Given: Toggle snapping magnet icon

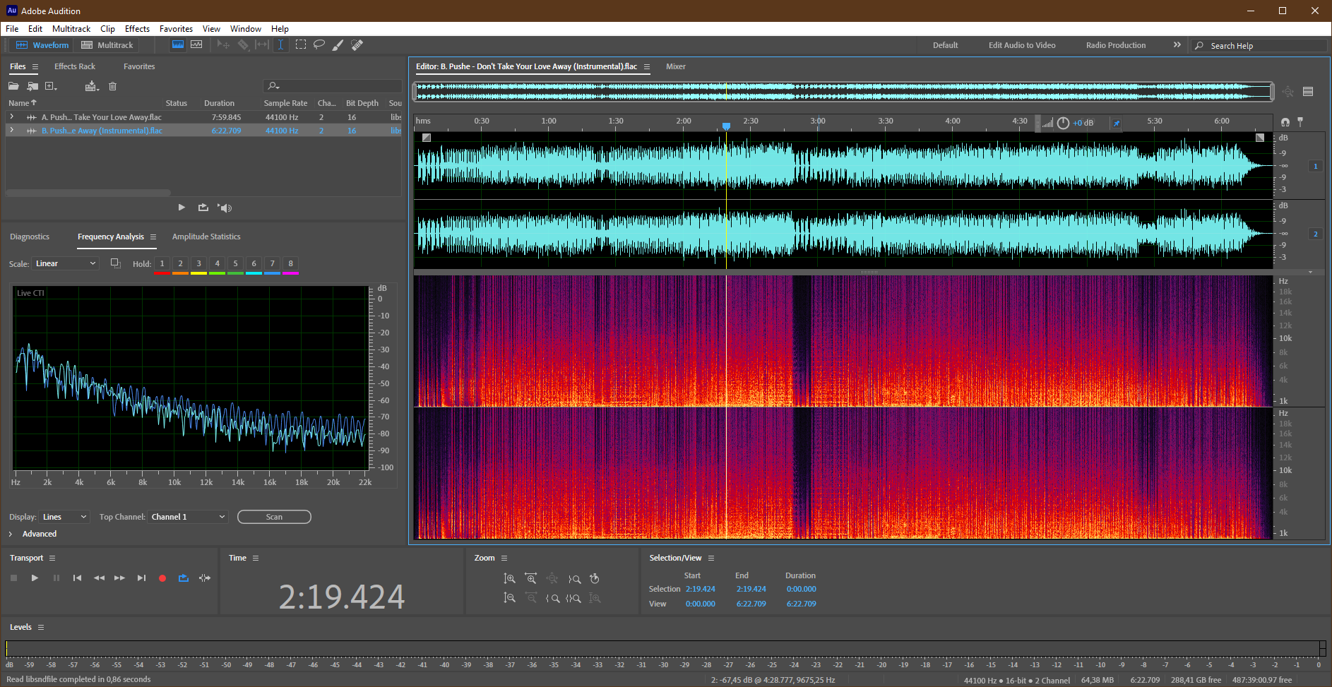Looking at the screenshot, I should click(x=1285, y=122).
